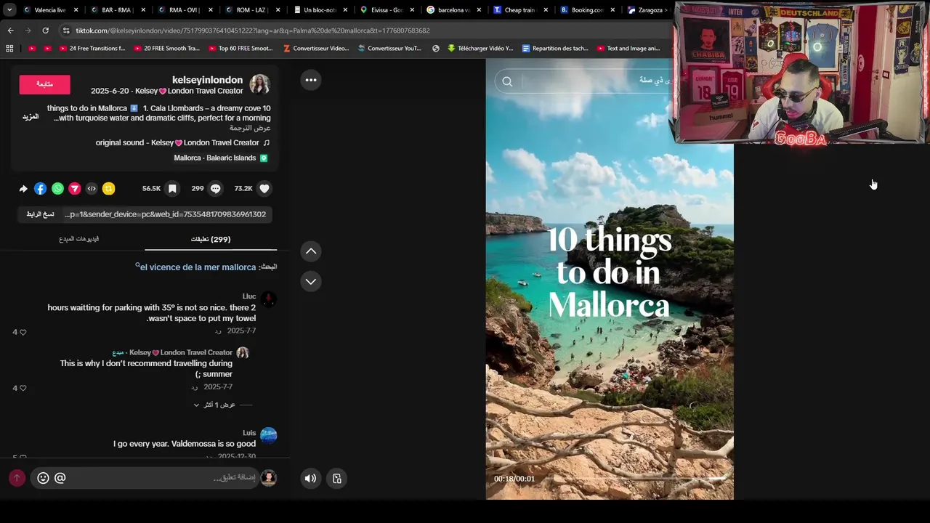Follow kelseyinlondon with the pink button

[x=44, y=84]
